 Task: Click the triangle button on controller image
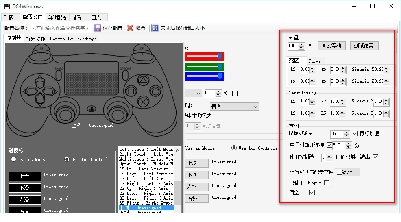143,81
